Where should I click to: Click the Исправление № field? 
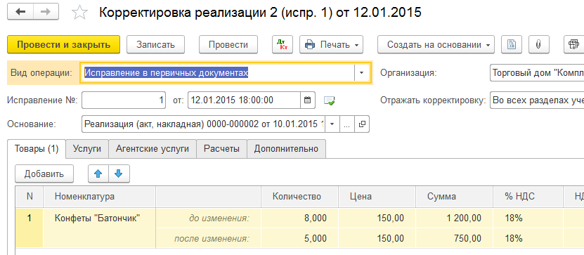(124, 100)
